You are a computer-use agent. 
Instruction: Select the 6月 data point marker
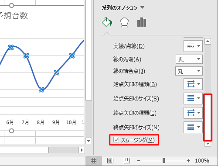pos(11,47)
